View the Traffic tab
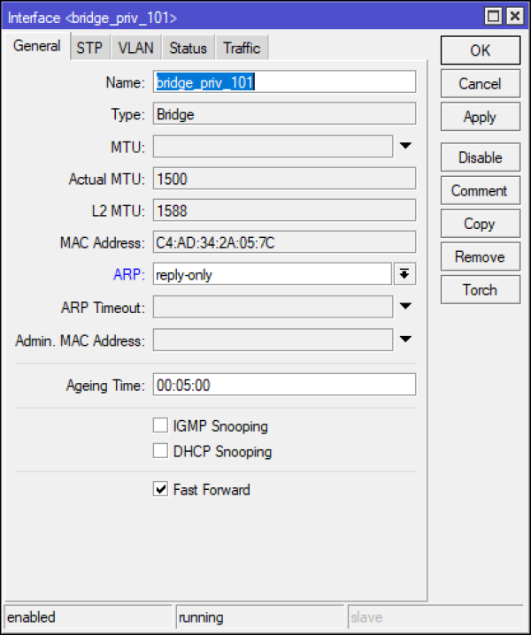 pos(242,48)
